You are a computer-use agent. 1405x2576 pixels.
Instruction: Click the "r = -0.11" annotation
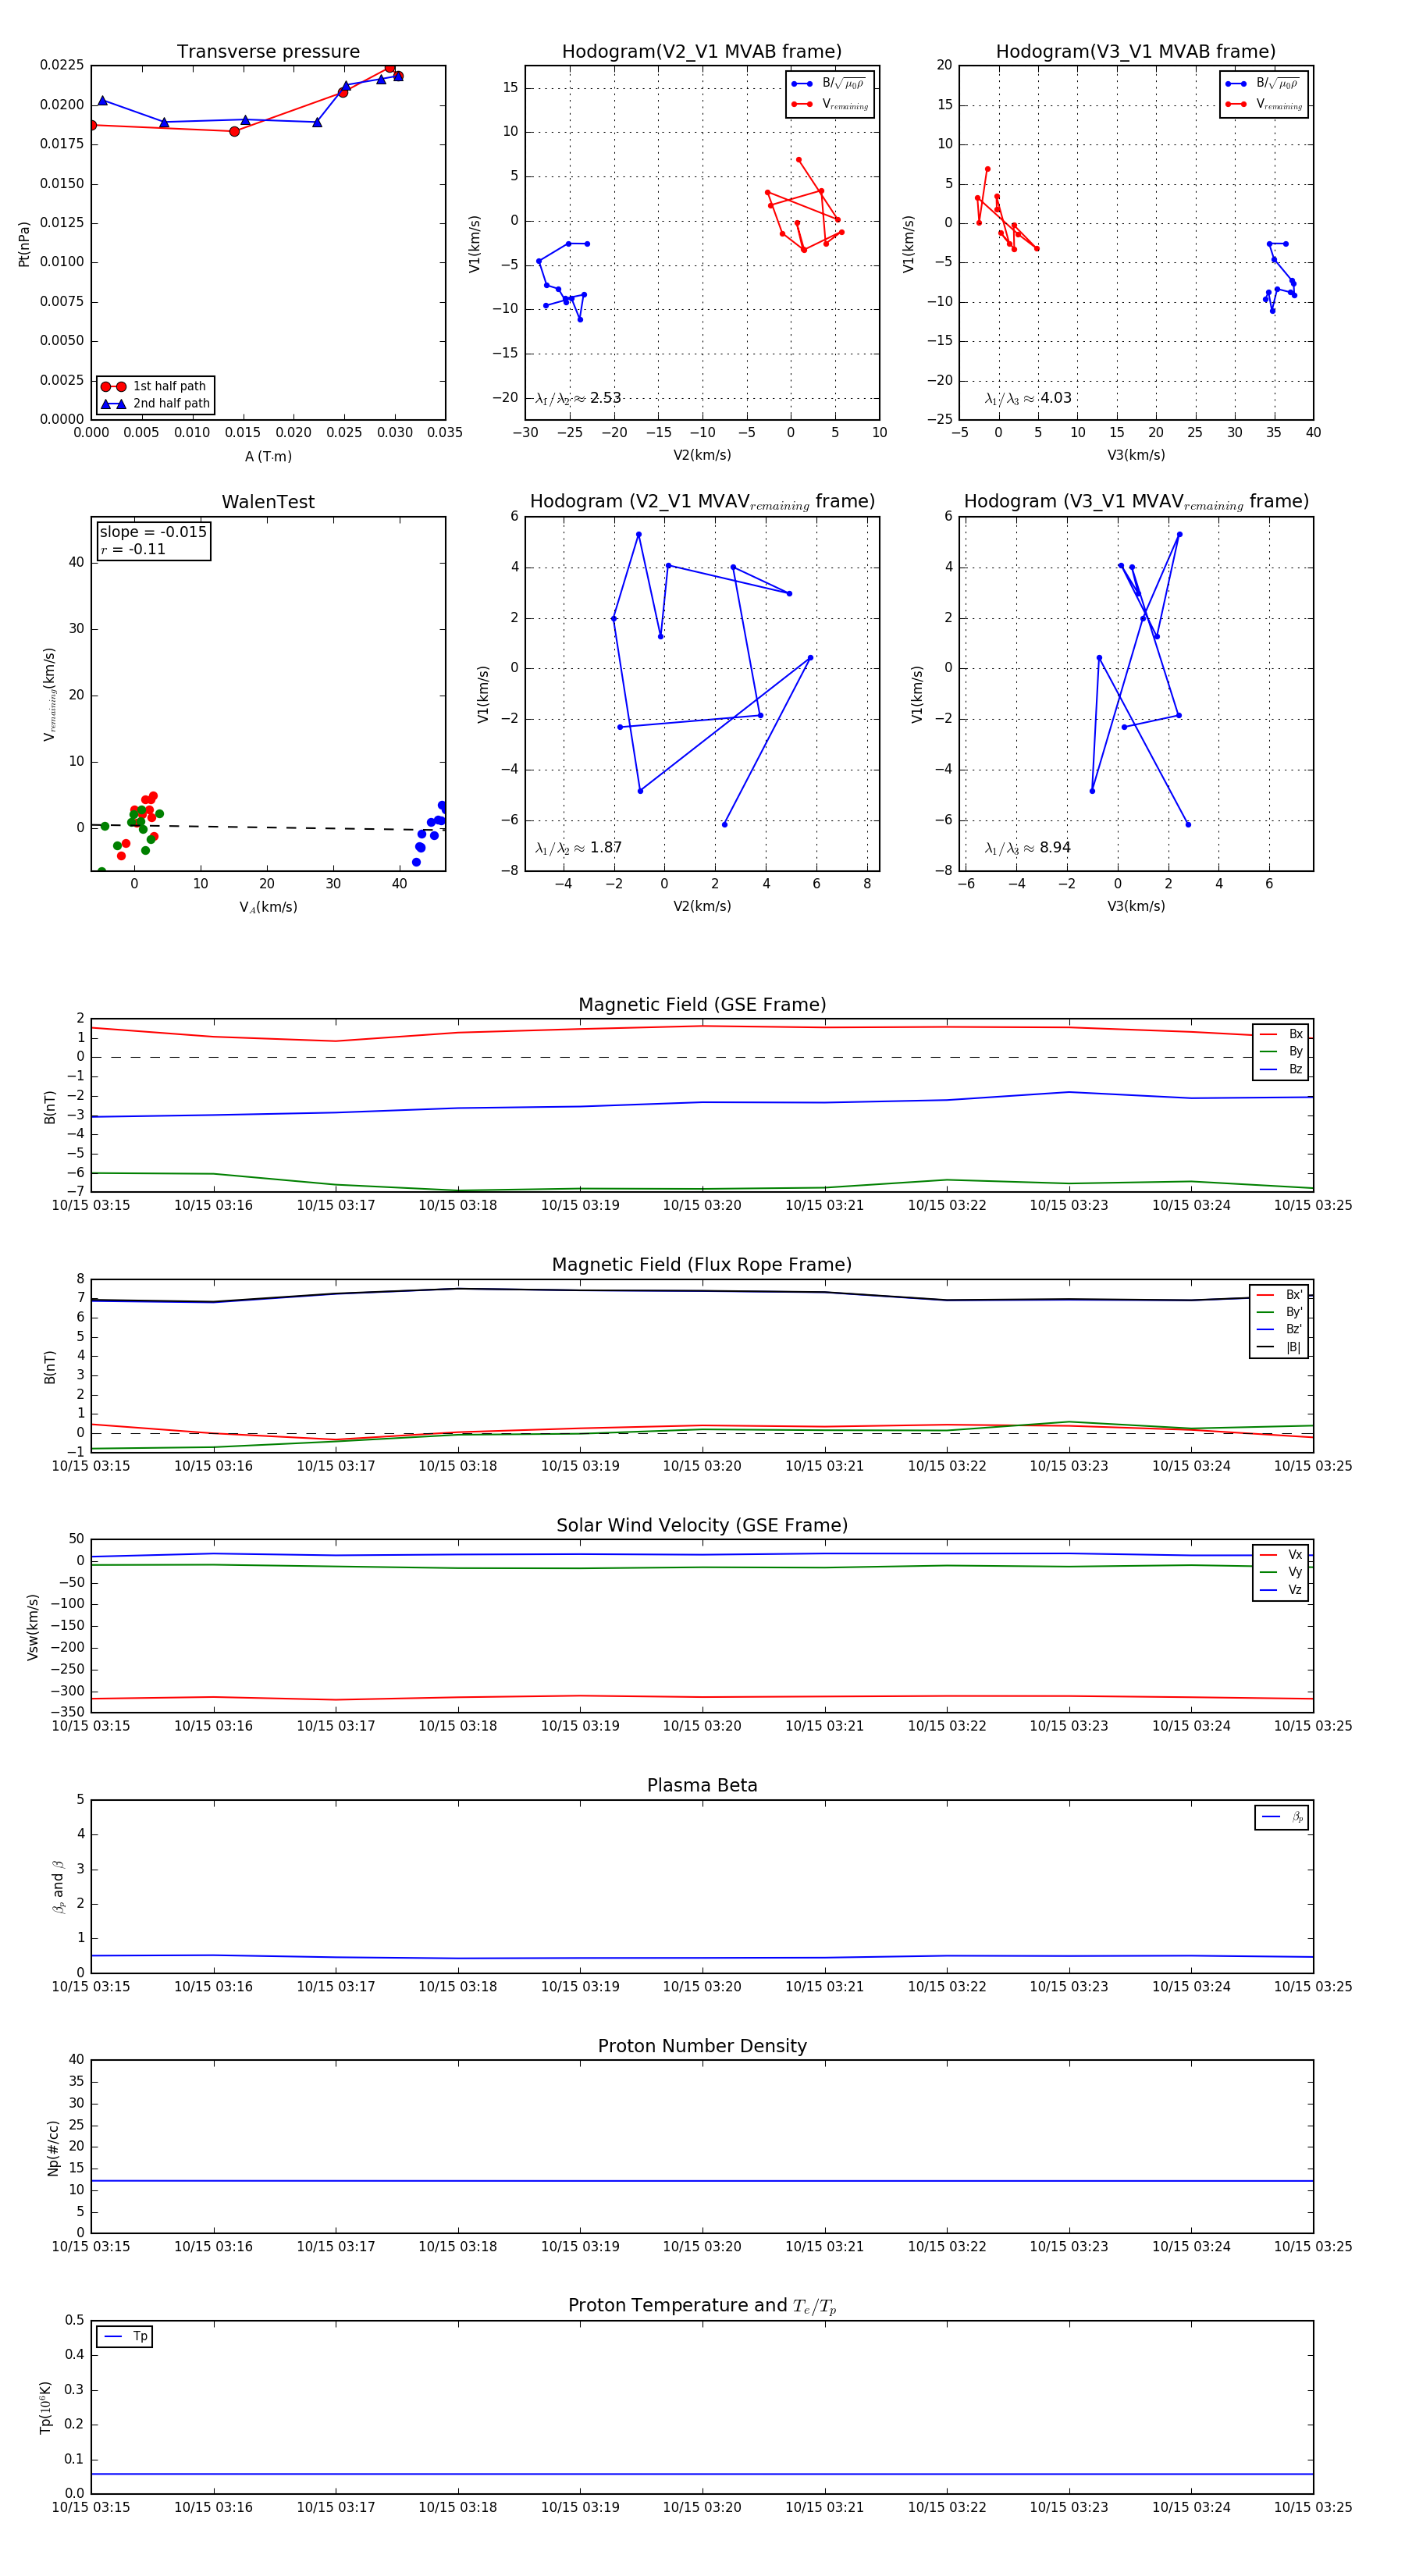[133, 549]
